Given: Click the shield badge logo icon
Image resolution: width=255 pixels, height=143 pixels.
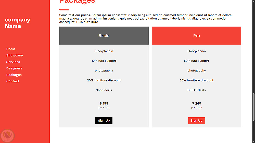Looking at the screenshot, I should click(7, 136).
